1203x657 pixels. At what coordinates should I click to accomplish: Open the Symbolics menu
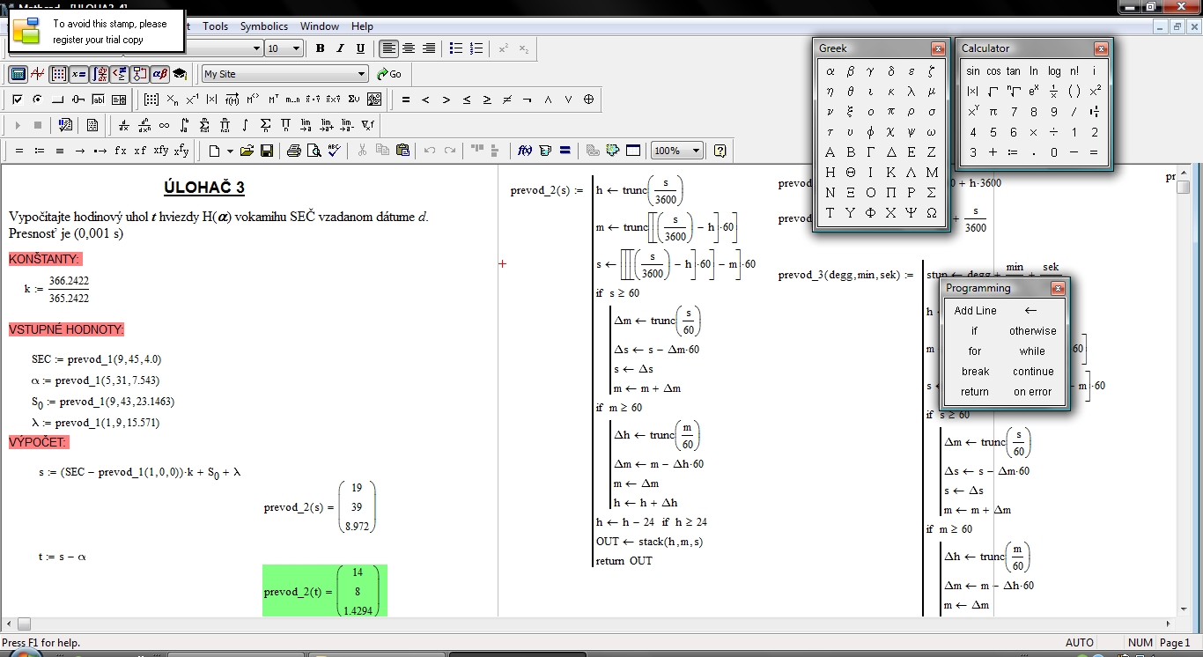coord(264,26)
